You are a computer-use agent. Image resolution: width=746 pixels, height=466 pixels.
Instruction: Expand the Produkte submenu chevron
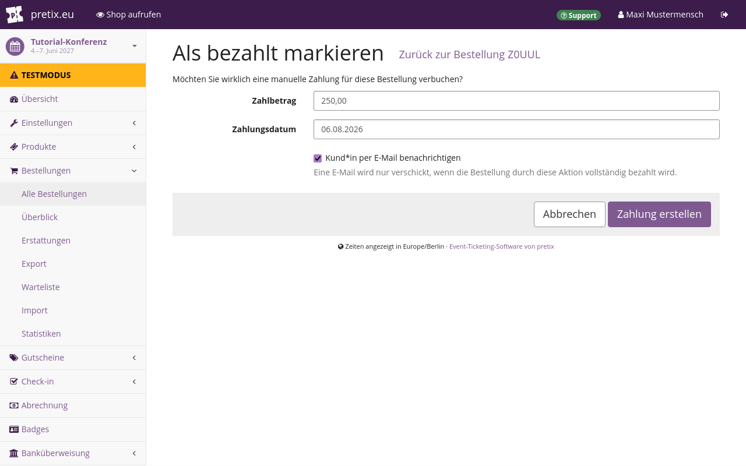pyautogui.click(x=134, y=147)
